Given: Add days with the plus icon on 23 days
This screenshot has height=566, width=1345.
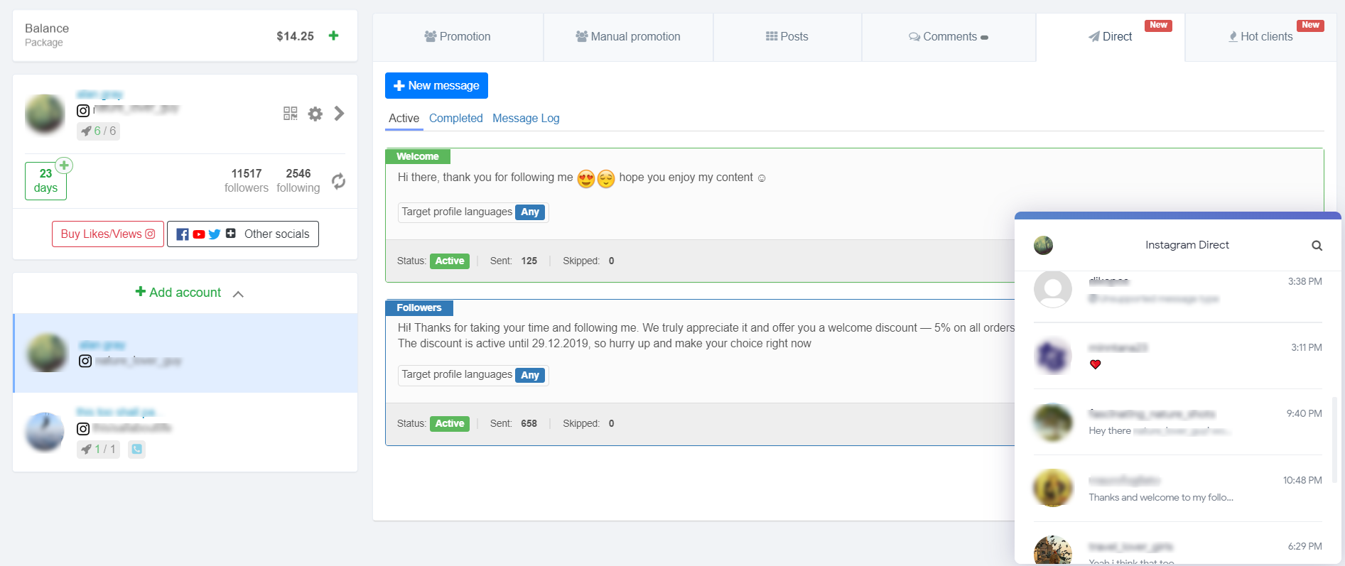Looking at the screenshot, I should tap(64, 165).
